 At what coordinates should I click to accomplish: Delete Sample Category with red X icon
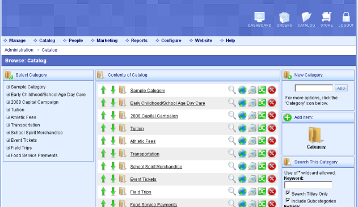pyautogui.click(x=272, y=90)
